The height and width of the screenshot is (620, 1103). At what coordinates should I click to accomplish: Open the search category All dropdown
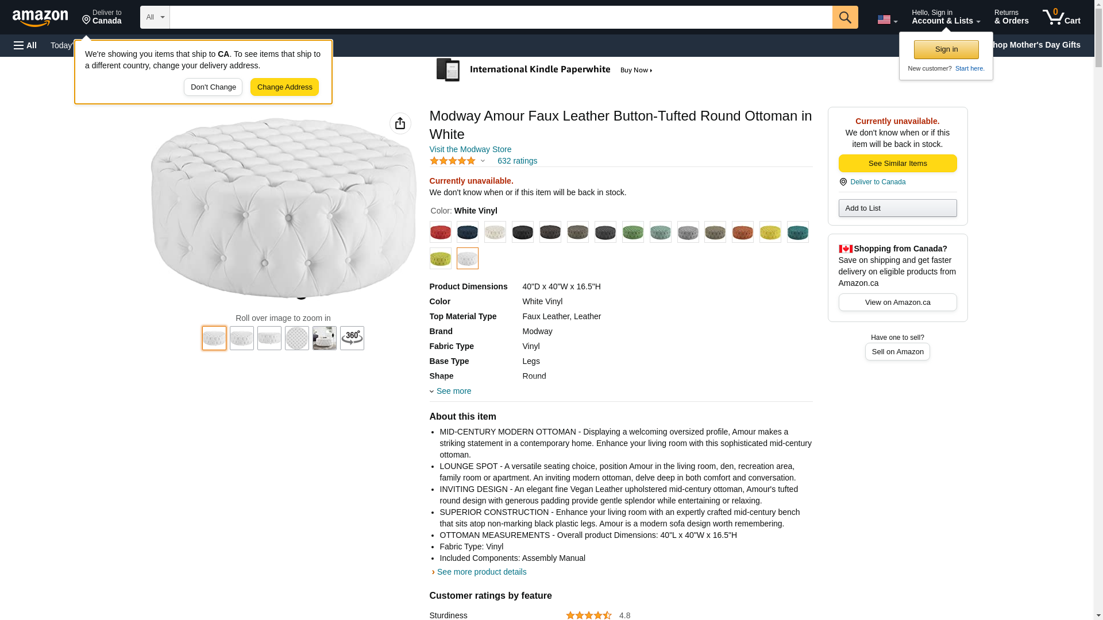pos(155,17)
